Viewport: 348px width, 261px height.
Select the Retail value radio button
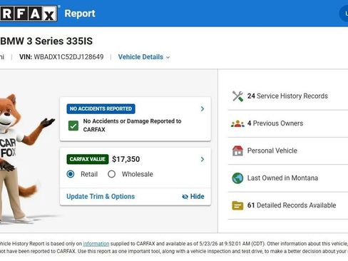tap(71, 174)
